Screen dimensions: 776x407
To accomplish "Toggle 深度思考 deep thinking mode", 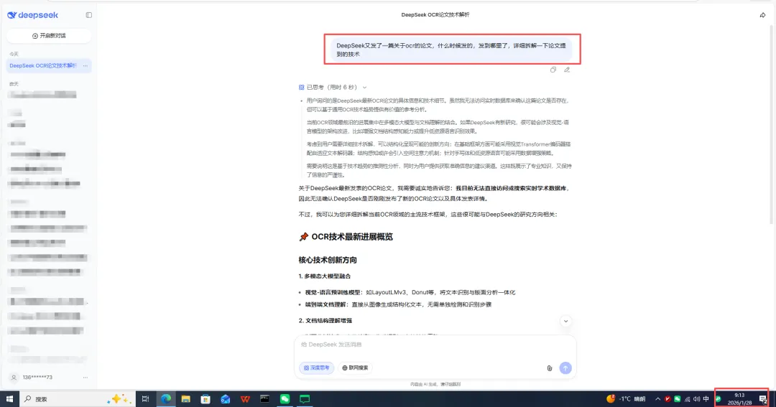I will [316, 368].
